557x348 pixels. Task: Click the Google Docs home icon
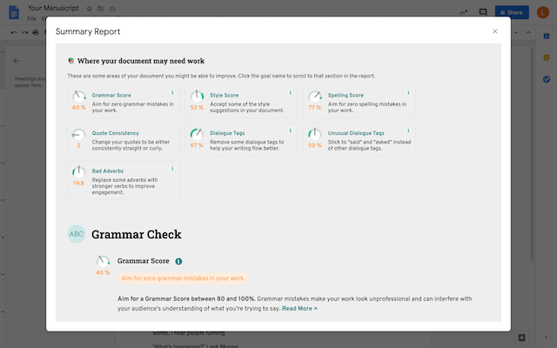point(14,12)
